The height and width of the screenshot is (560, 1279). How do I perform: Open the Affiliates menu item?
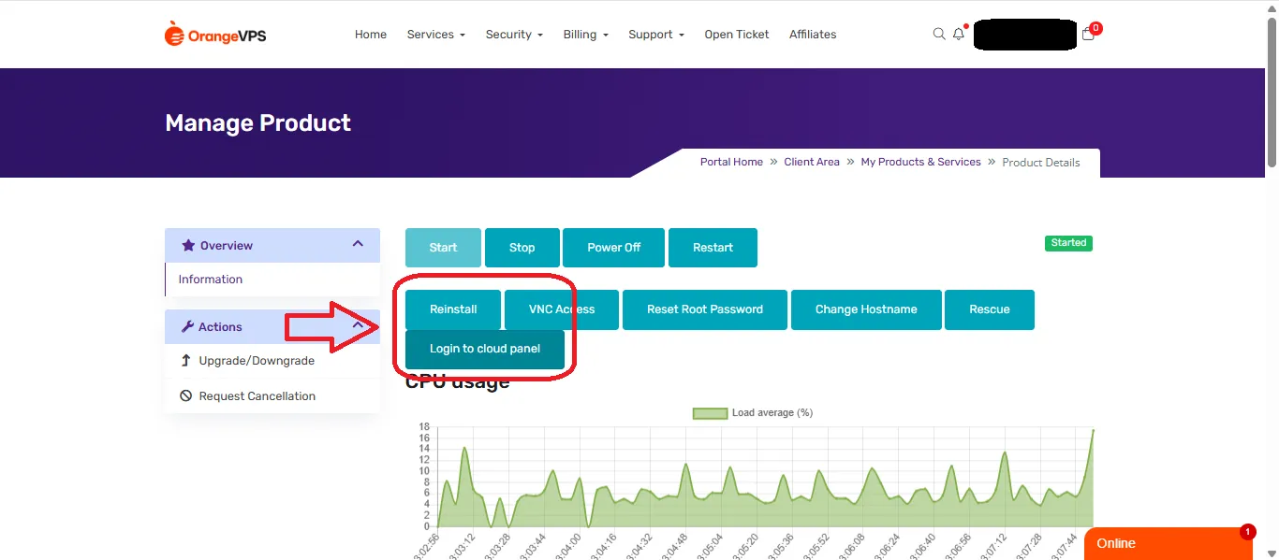812,34
